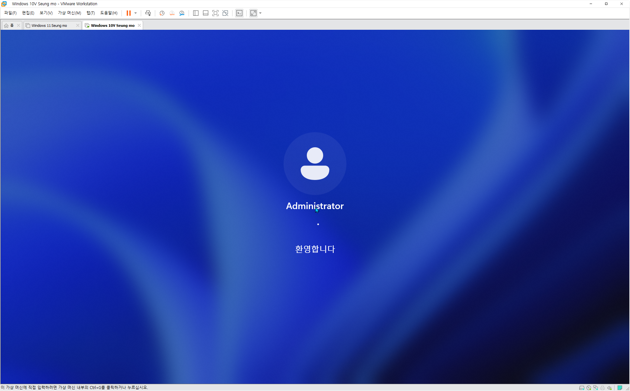Viewport: 630px width, 391px height.
Task: Click the stretch guest display icon
Action: tap(253, 13)
